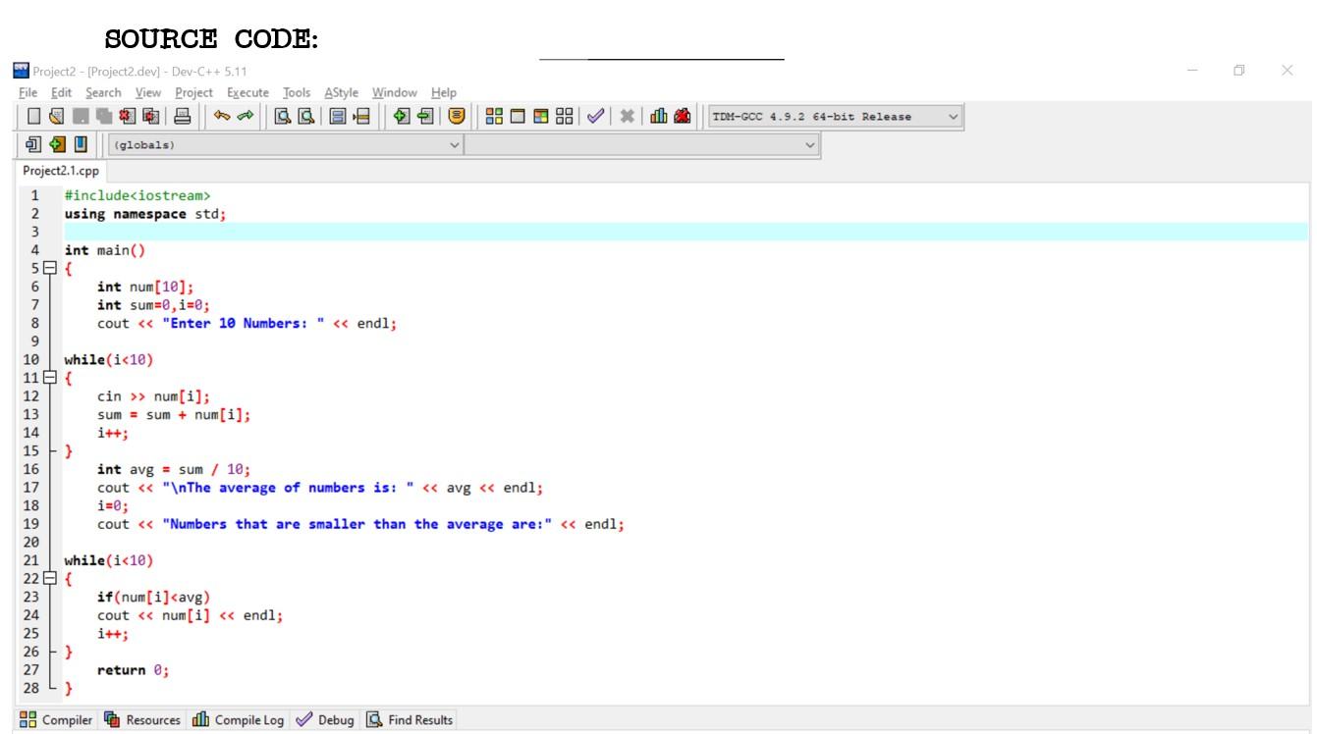Click the '#include<iostream>' line
Viewport: 1317px width, 734px height.
click(x=137, y=195)
